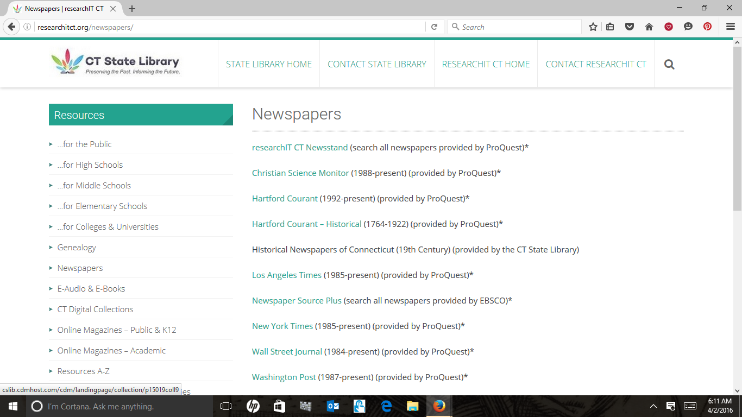The width and height of the screenshot is (742, 417).
Task: Open '...for the Public' resources
Action: coord(84,144)
